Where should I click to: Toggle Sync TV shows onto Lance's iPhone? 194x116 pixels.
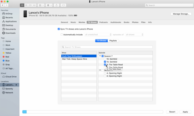click(x=59, y=29)
